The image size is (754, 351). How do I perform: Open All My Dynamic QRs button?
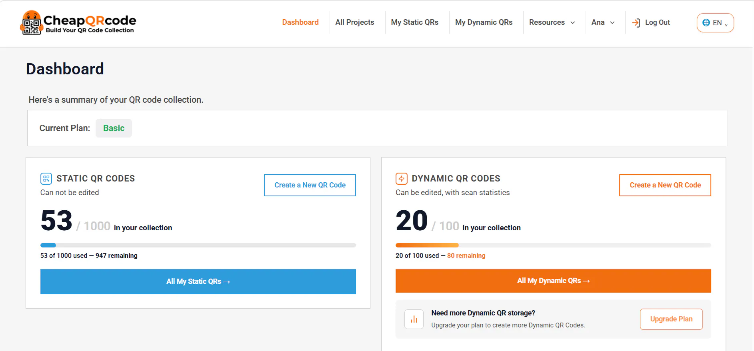553,281
